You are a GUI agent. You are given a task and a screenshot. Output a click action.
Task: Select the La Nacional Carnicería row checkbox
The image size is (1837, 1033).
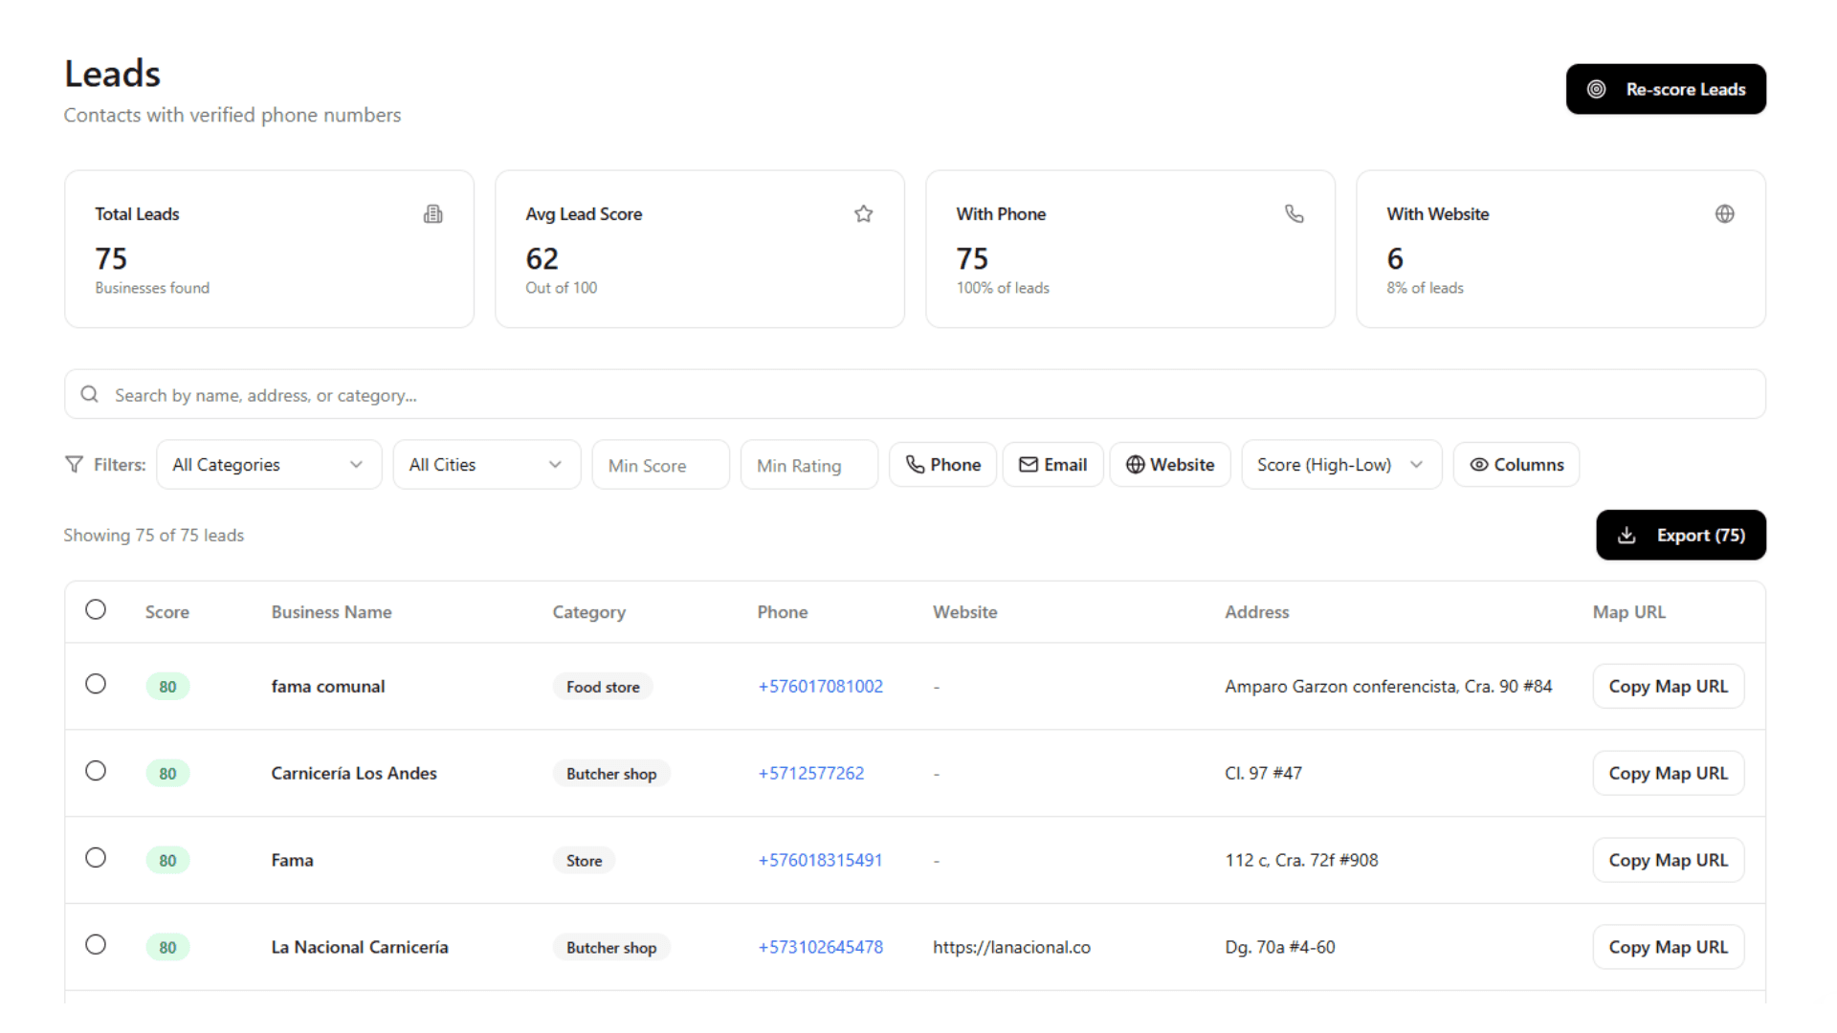click(96, 945)
